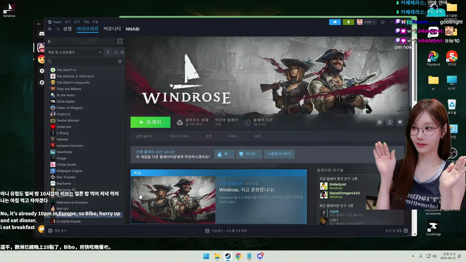Image resolution: width=466 pixels, height=262 pixels.
Task: Select Valheim in library list
Action: [x=62, y=139]
